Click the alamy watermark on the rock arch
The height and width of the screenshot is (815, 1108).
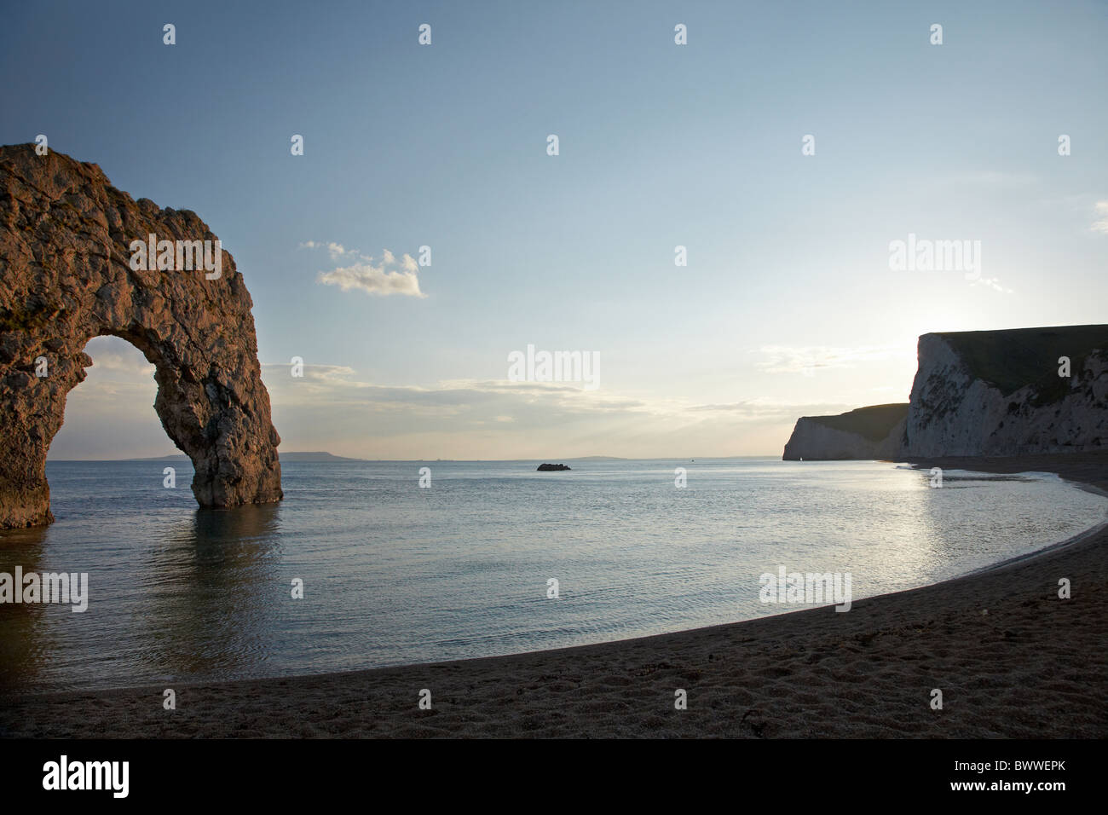176,256
